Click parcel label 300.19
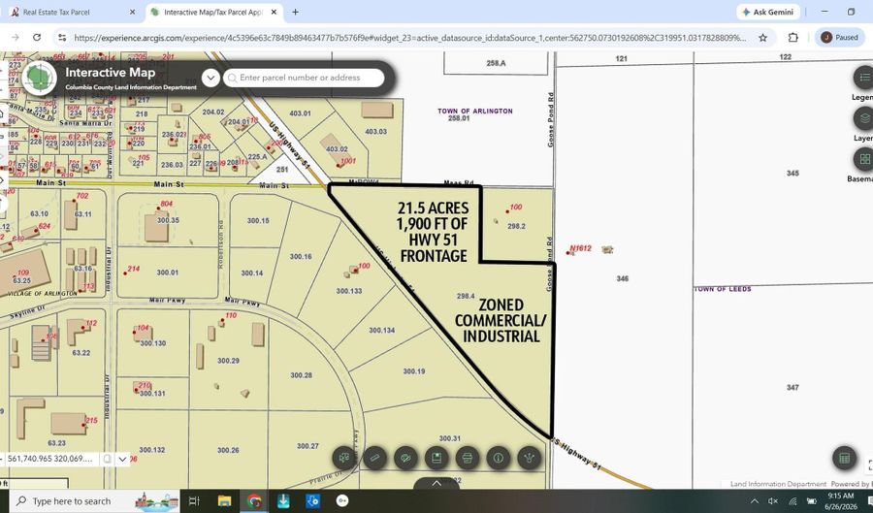Screen dimensions: 873x513 coord(413,371)
